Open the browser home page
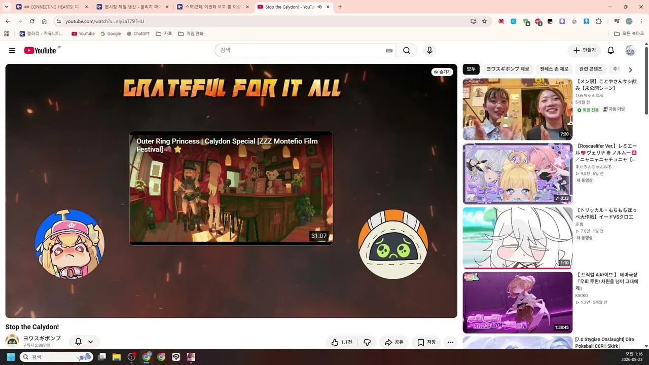Screen dimensions: 649x365 pyautogui.click(x=44, y=21)
